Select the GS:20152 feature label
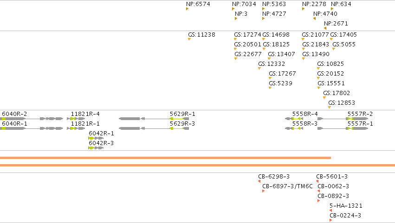 (330, 74)
